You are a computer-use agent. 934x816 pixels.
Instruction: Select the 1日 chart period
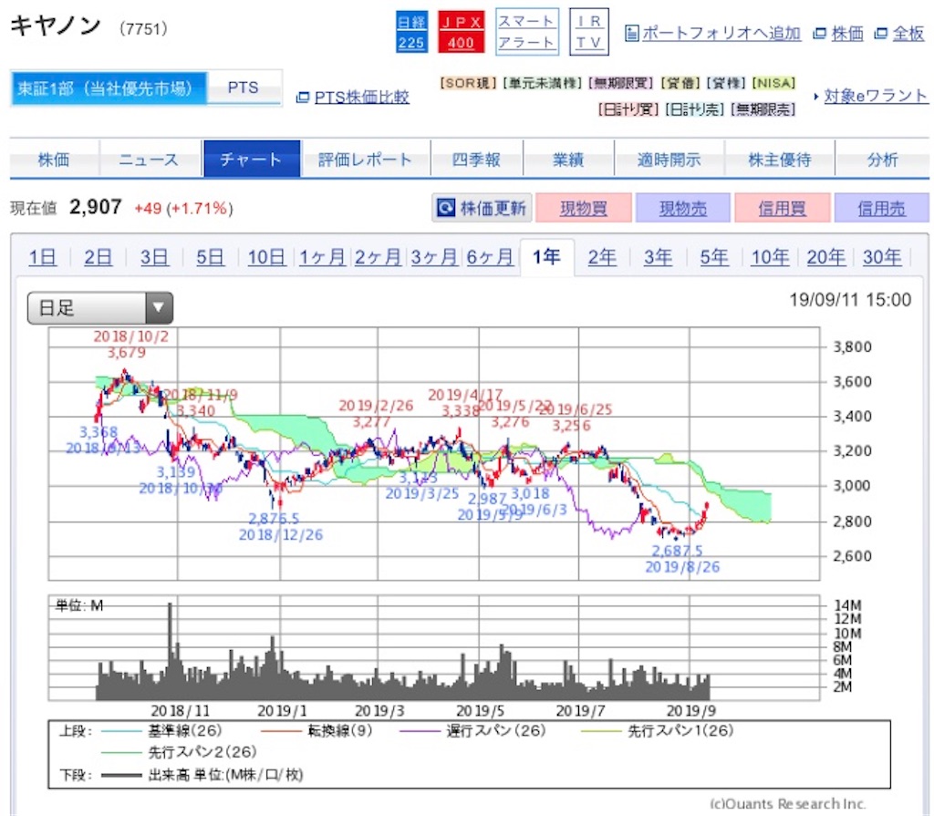(42, 257)
